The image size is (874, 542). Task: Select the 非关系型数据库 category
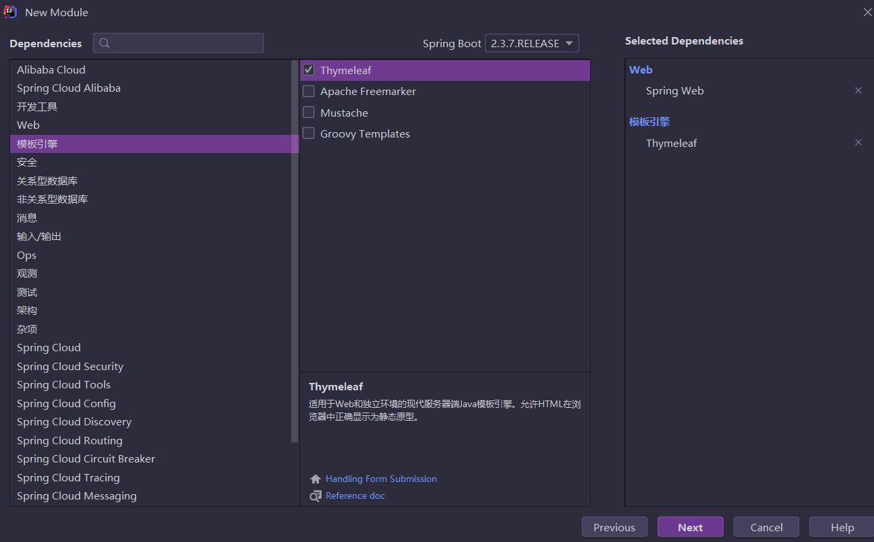pos(150,200)
